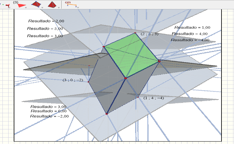Click the text 'Resultado = 5,00'
The height and width of the screenshot is (144, 234).
(x=45, y=28)
